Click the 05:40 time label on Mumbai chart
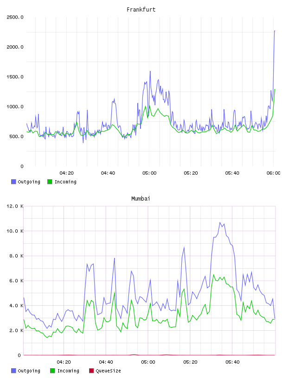The image size is (282, 378). click(232, 362)
